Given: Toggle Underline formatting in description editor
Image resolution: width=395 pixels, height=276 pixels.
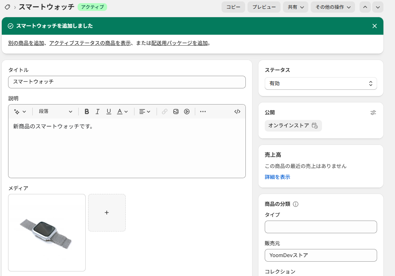Looking at the screenshot, I should [x=109, y=112].
